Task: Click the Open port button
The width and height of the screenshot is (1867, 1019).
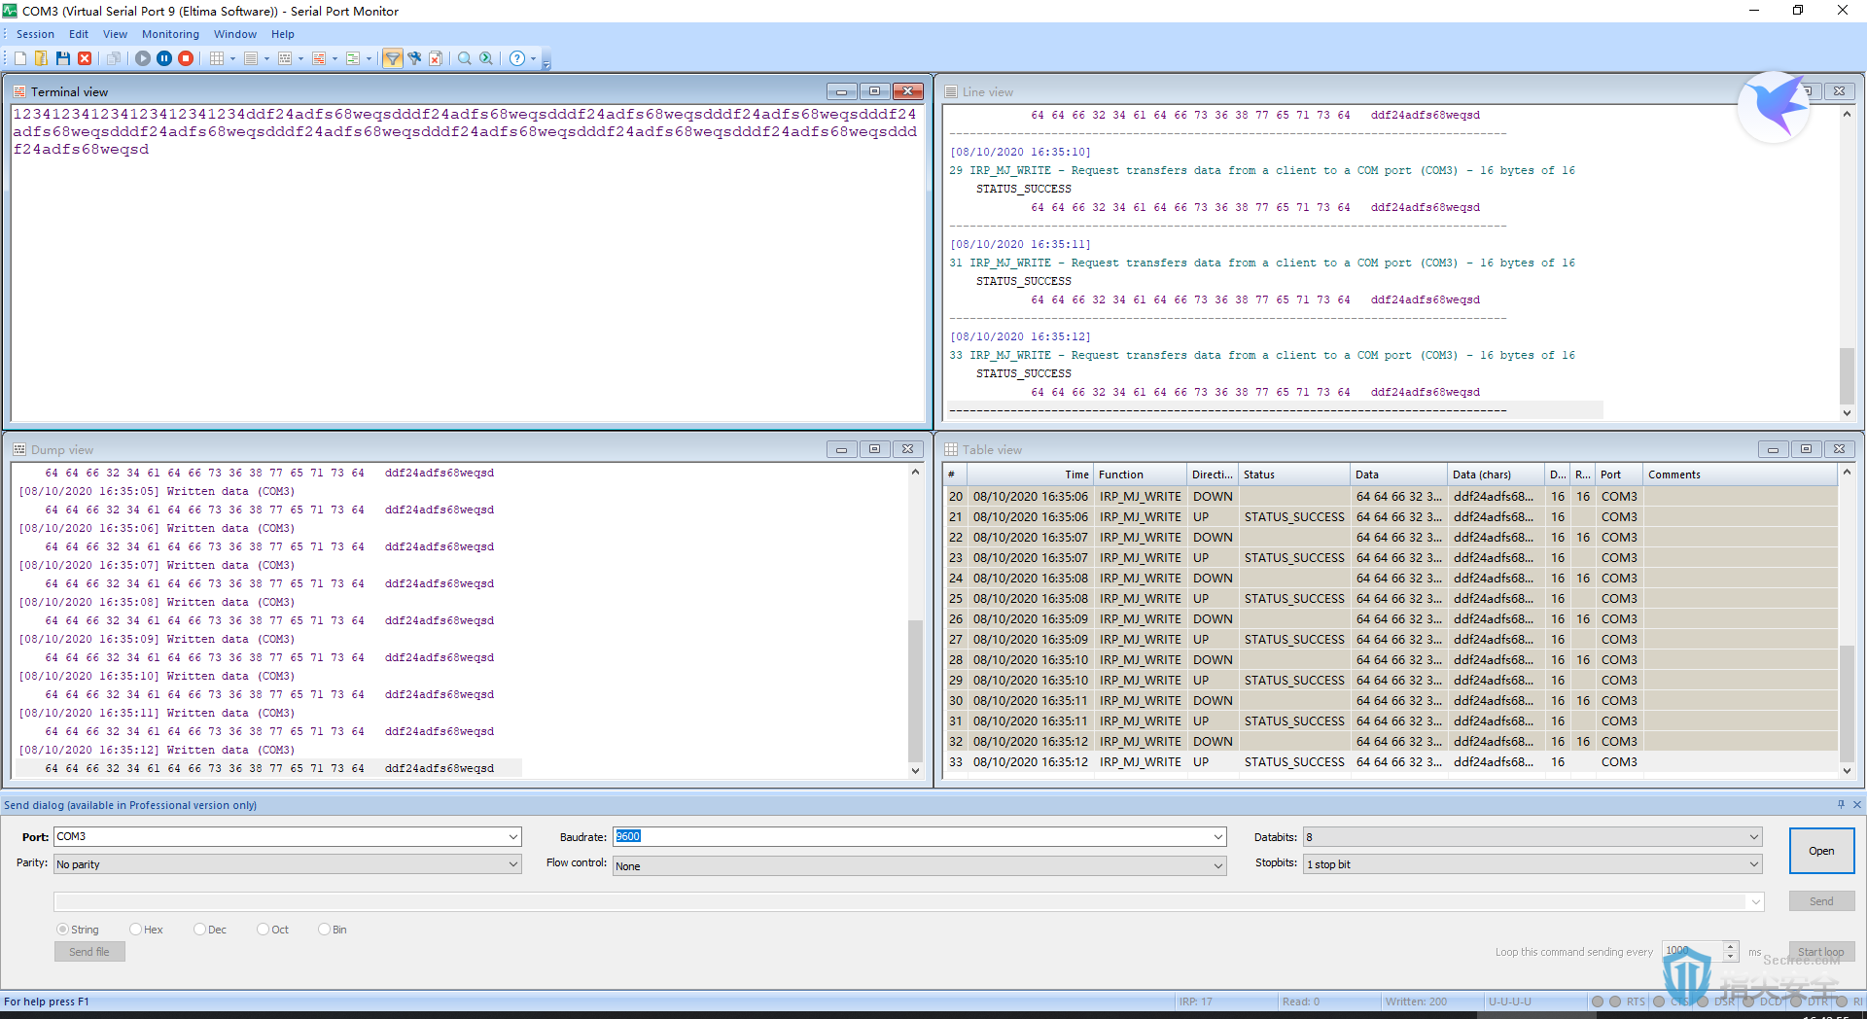Action: [x=1821, y=851]
